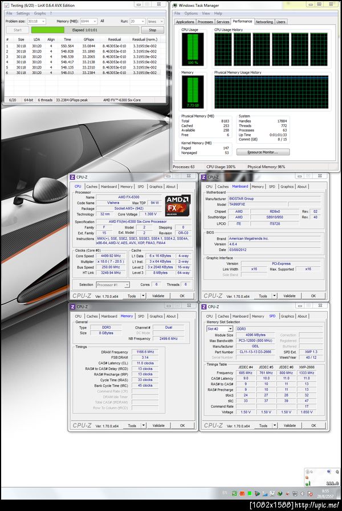The width and height of the screenshot is (342, 511).
Task: Click the EN language indicator in the taskbar
Action: click(225, 493)
